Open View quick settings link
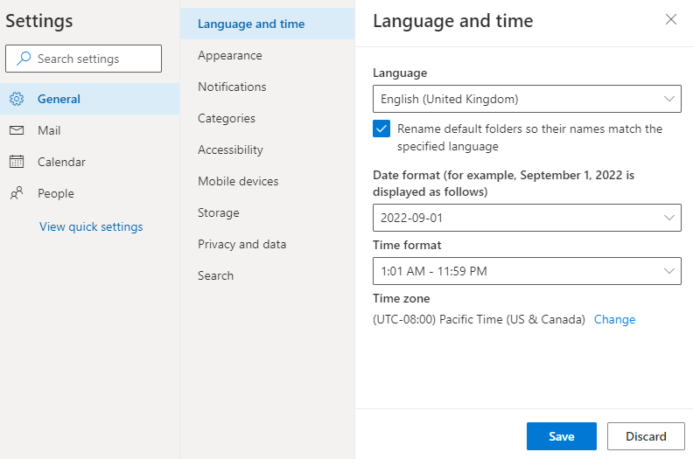Viewport: 693px width, 459px height. (91, 226)
